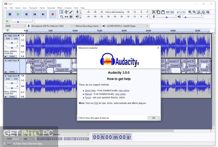Screen dimensions: 218x147
Task: Click the Zoom Out magnifier icon
Action: [194, 12]
